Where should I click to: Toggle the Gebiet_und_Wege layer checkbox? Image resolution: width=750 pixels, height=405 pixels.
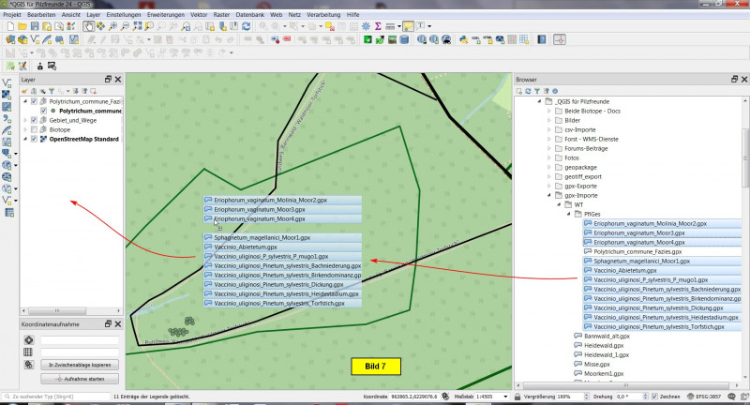34,120
